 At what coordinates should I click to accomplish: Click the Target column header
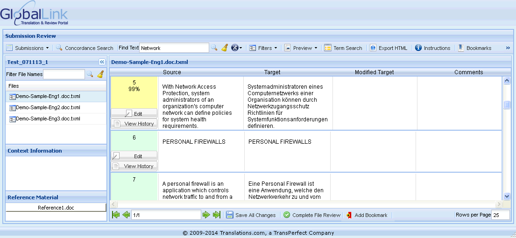click(x=272, y=72)
